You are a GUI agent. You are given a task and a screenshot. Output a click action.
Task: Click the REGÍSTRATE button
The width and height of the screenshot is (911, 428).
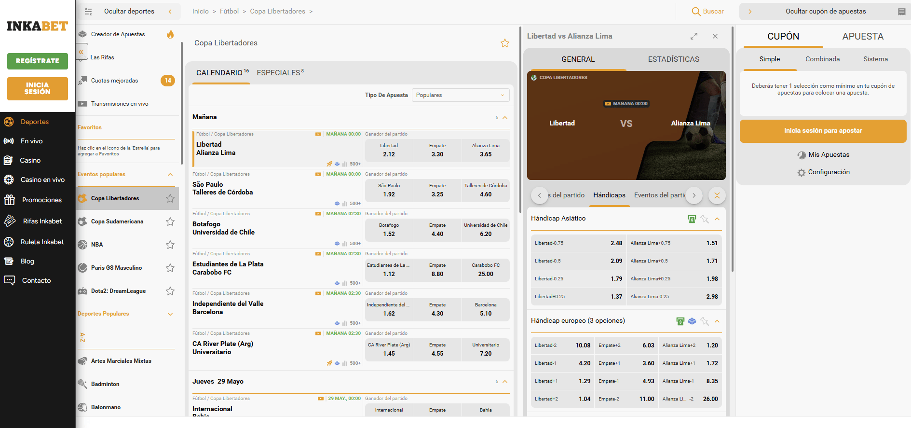click(38, 61)
